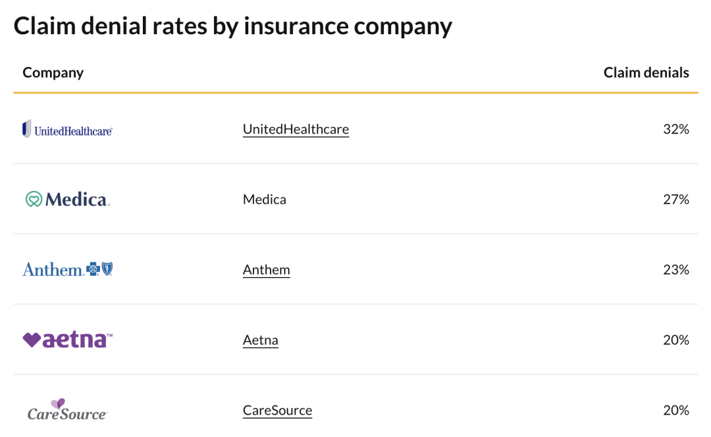The width and height of the screenshot is (711, 437).
Task: Visit the CareSource company link
Action: [277, 411]
